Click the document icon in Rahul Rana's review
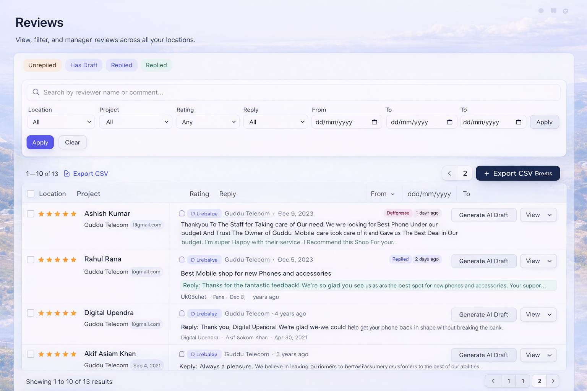 click(182, 260)
